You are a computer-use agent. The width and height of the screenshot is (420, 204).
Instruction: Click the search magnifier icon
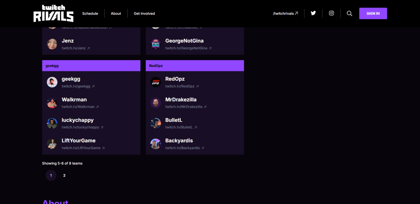349,14
